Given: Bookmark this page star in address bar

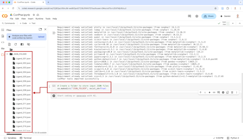Looking at the screenshot, I should click(216, 8).
